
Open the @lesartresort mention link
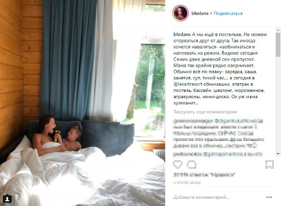pos(188,84)
